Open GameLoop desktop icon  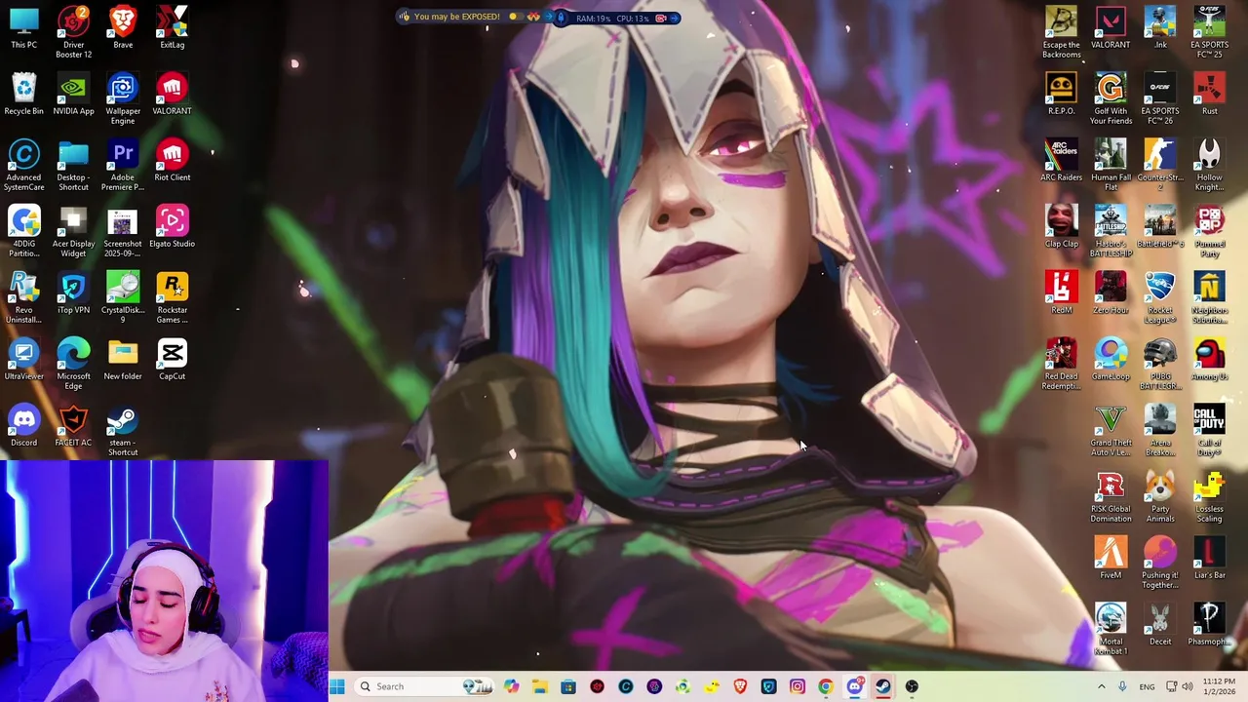click(x=1111, y=359)
